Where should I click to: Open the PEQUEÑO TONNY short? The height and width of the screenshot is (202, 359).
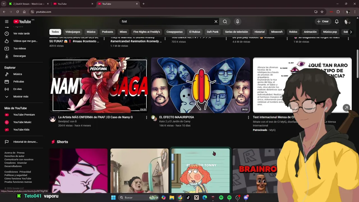click(x=201, y=171)
